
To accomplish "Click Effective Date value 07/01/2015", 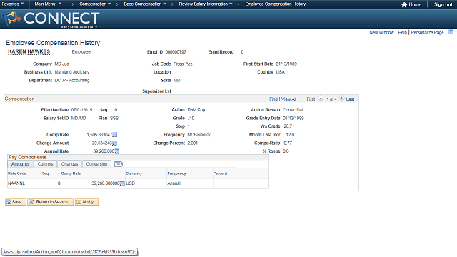I will (x=81, y=110).
